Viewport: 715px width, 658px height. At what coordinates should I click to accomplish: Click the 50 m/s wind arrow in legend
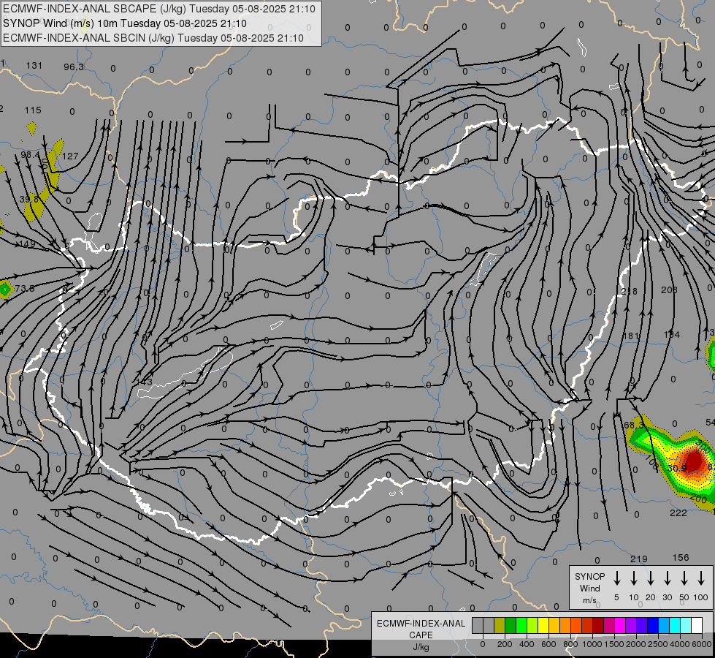point(684,578)
